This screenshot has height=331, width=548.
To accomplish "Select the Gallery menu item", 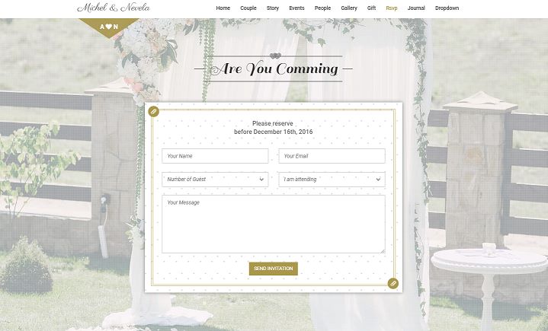I will 349,8.
